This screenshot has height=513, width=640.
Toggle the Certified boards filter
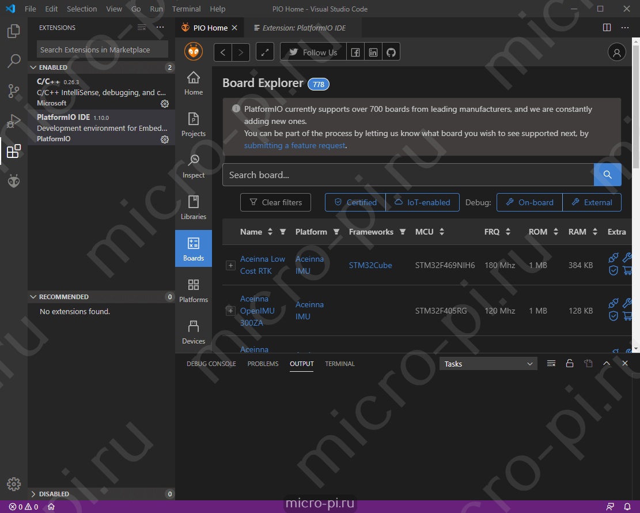point(354,202)
